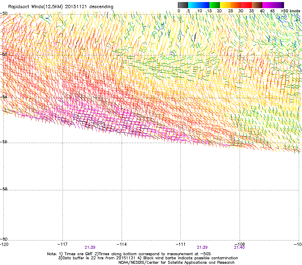Select the red 30-35 knots legend swatch
The width and height of the screenshot is (302, 265).
(246, 5)
